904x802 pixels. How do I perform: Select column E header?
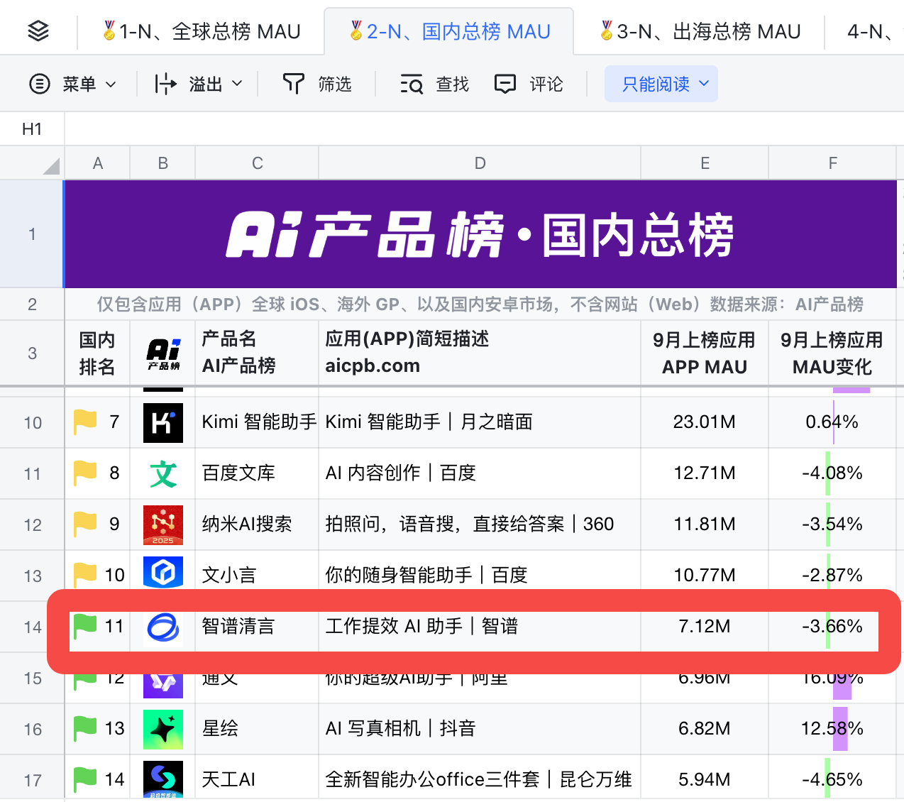click(x=705, y=163)
